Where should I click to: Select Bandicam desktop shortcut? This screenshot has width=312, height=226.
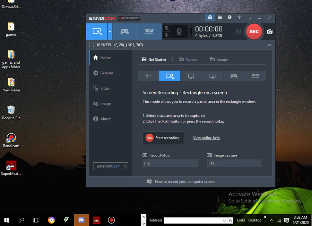(11, 141)
